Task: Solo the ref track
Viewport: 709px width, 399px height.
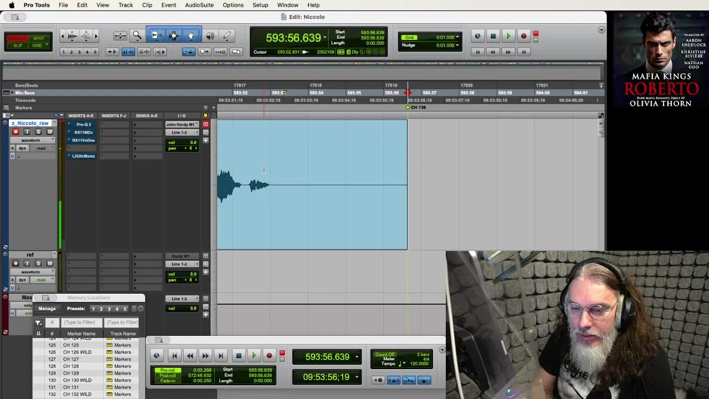Action: click(38, 264)
